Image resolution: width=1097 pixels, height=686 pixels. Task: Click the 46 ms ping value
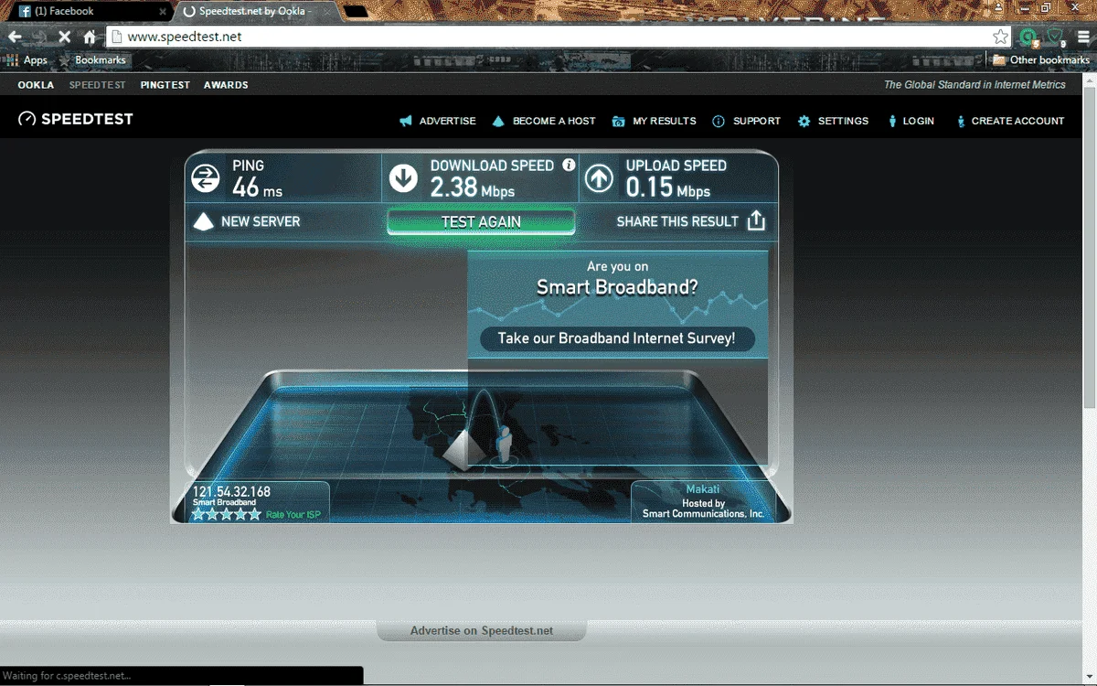258,188
